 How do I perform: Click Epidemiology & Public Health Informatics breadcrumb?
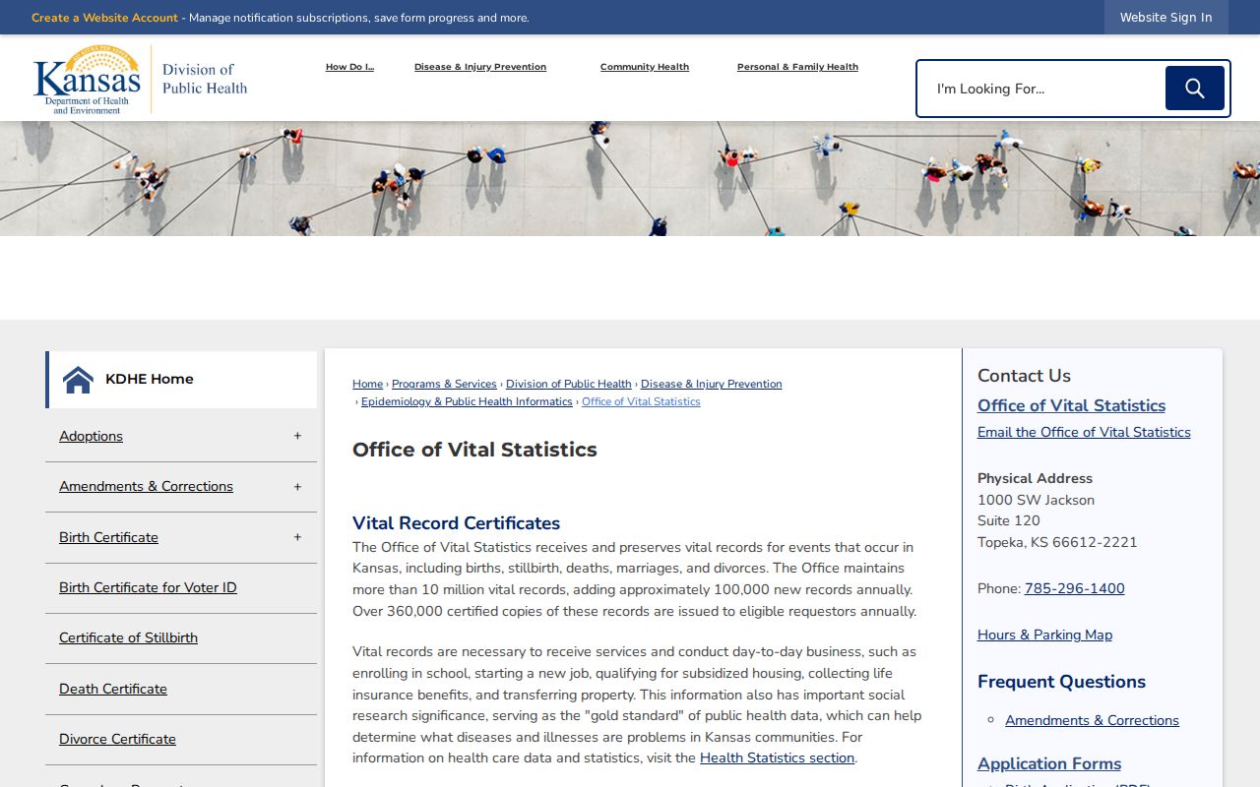(467, 401)
